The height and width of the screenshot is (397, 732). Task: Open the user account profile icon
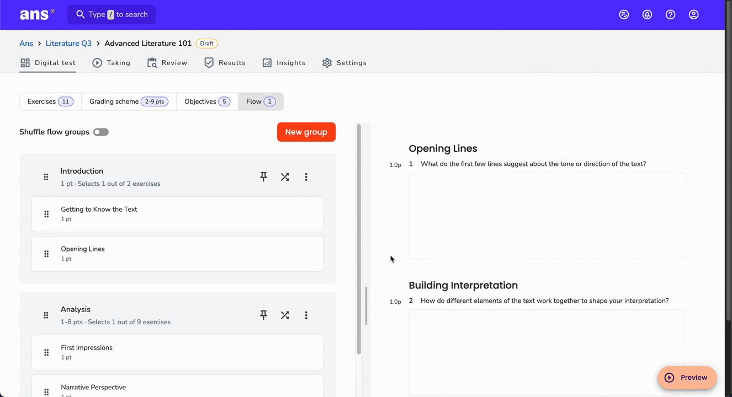[x=693, y=15]
